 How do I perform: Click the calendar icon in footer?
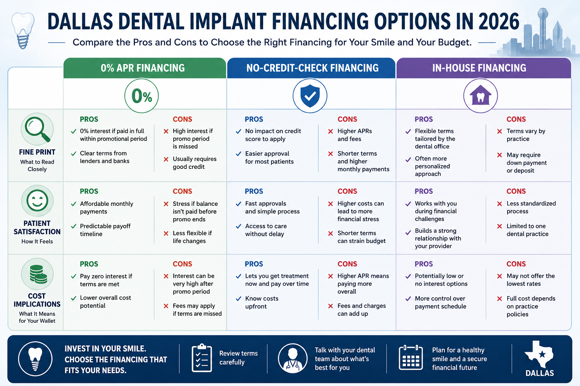point(411,357)
